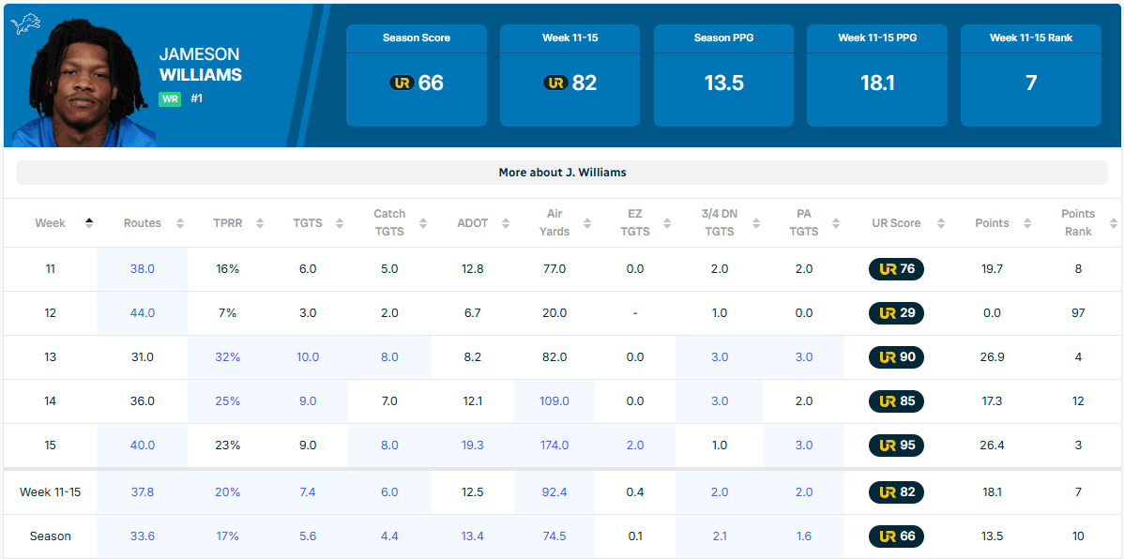The height and width of the screenshot is (559, 1124).
Task: Click sort icon beside Air Yards header
Action: (x=587, y=223)
